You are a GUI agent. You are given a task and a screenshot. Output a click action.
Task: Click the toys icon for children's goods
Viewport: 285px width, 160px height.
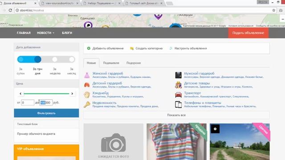tap(178, 85)
